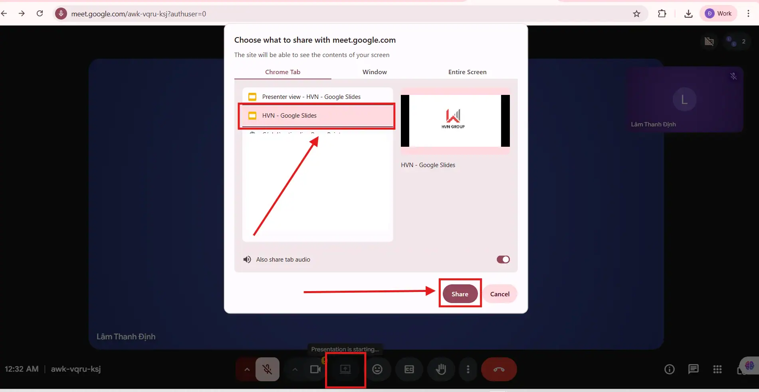The height and width of the screenshot is (392, 759).
Task: Toggle the Also share tab audio switch
Action: (x=503, y=260)
